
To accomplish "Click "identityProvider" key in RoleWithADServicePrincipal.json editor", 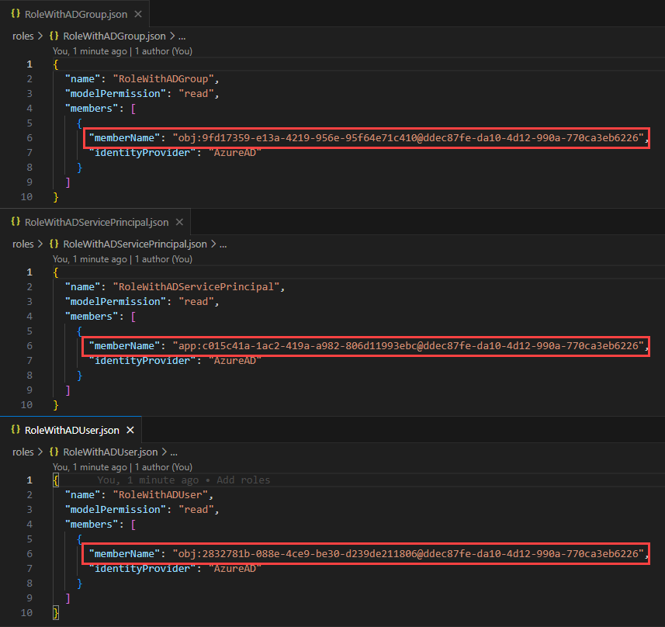I will [142, 361].
